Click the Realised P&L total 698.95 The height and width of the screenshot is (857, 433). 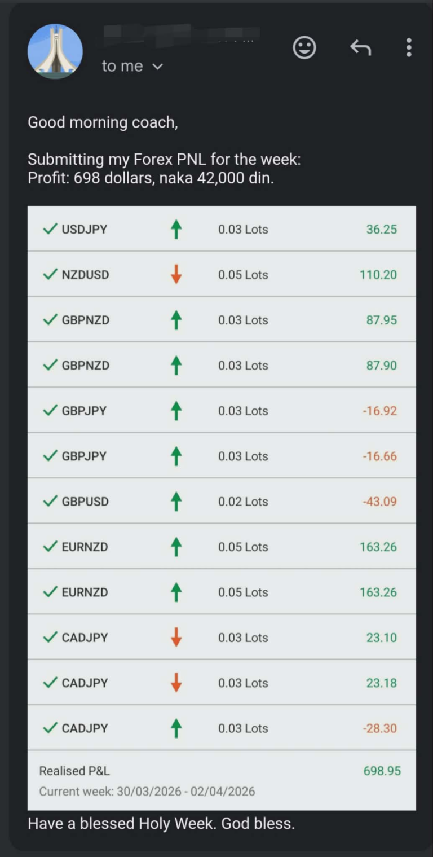pyautogui.click(x=382, y=771)
